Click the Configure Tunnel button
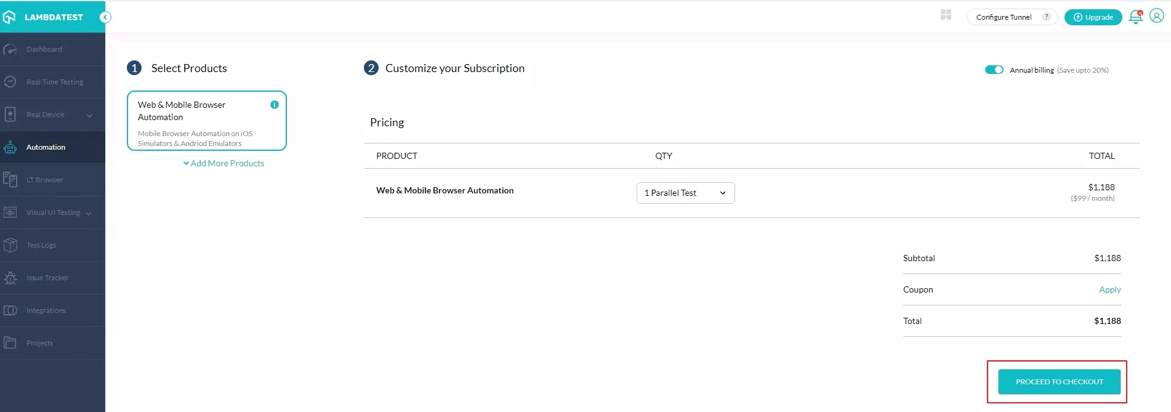 pos(1012,17)
